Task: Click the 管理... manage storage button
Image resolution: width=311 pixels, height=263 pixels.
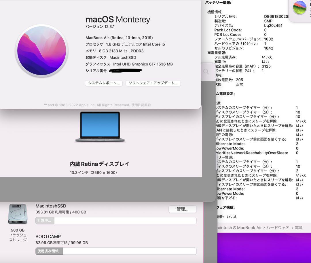Action: [183, 209]
